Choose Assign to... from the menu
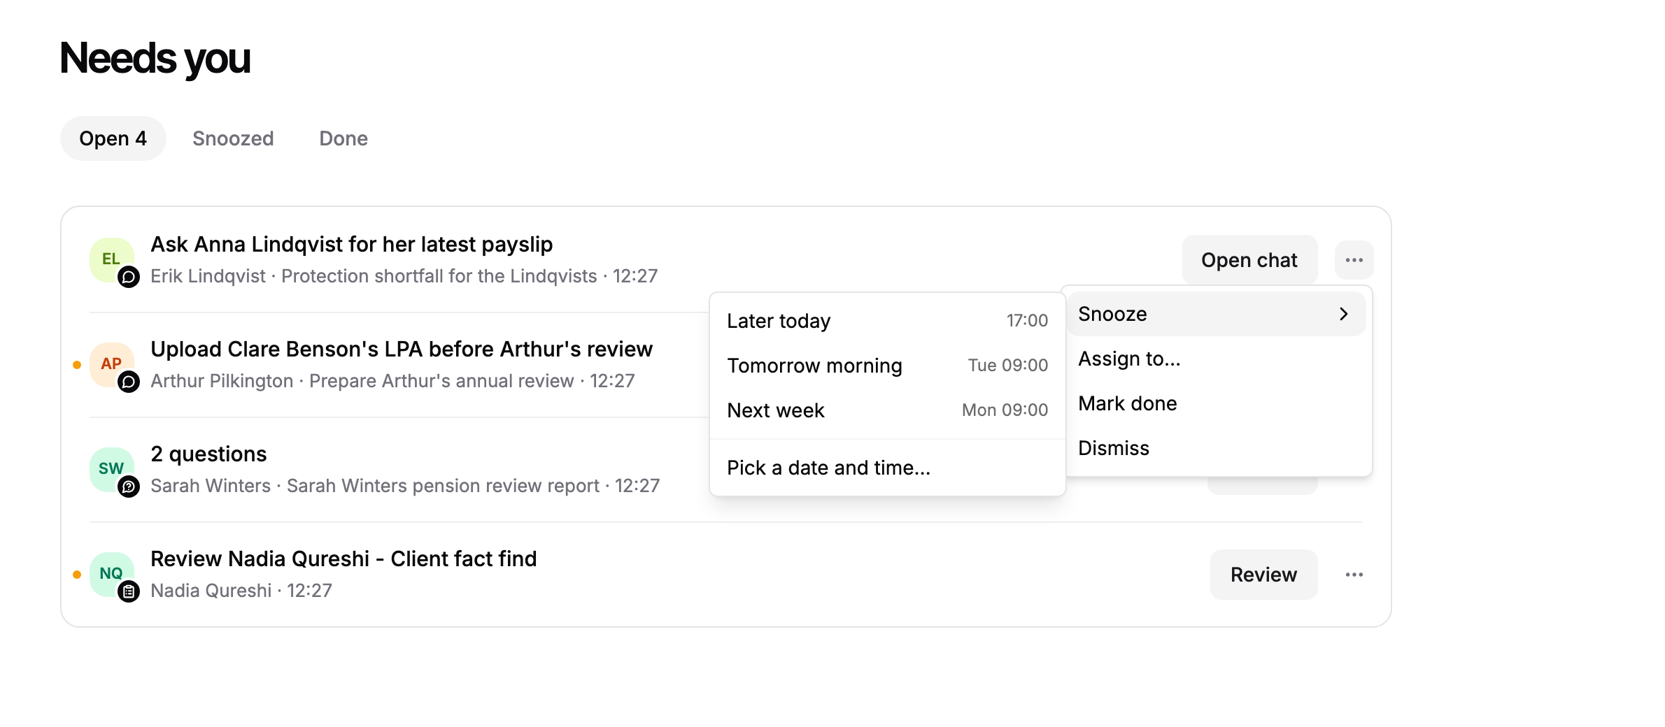This screenshot has width=1665, height=727. 1217,359
